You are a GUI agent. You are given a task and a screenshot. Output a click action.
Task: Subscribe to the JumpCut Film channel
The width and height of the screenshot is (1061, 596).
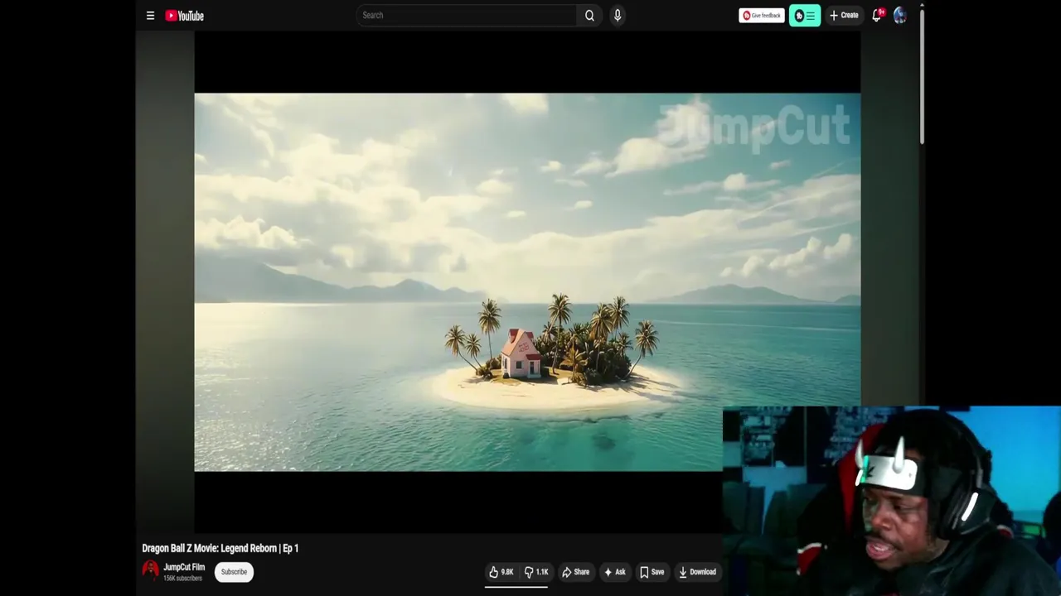click(234, 571)
